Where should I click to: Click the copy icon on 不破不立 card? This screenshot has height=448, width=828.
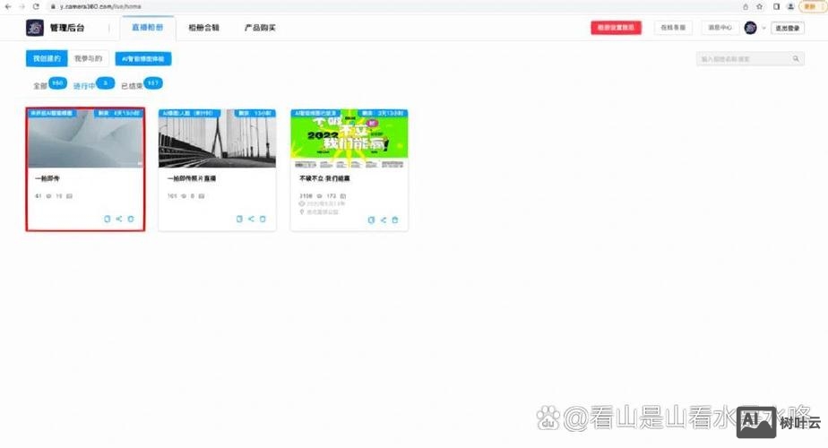point(371,220)
